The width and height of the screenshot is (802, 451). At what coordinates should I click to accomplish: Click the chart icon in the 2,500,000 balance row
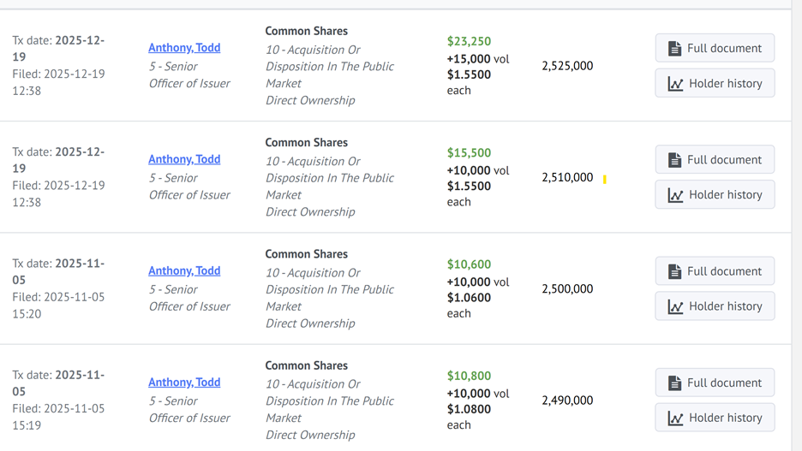pos(675,306)
